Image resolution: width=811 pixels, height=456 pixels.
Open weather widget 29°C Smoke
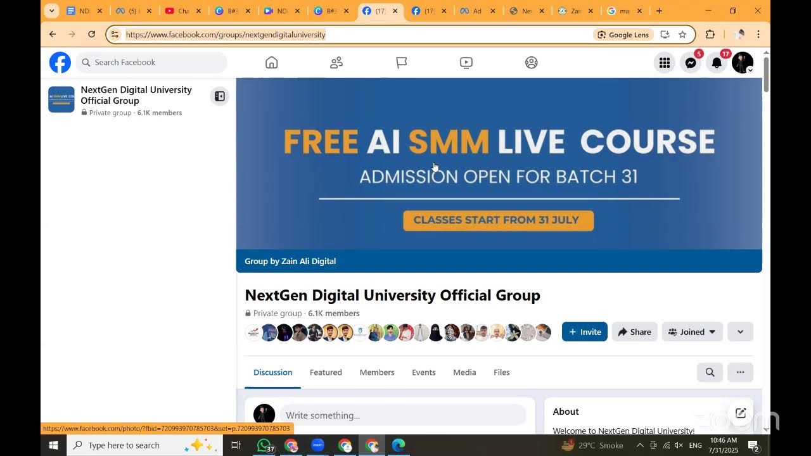coord(592,445)
